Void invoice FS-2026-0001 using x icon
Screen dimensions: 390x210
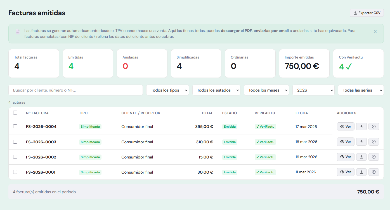click(374, 172)
